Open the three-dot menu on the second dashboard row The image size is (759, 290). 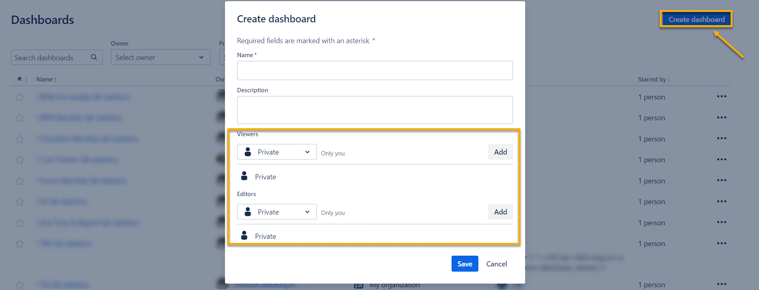pyautogui.click(x=721, y=117)
